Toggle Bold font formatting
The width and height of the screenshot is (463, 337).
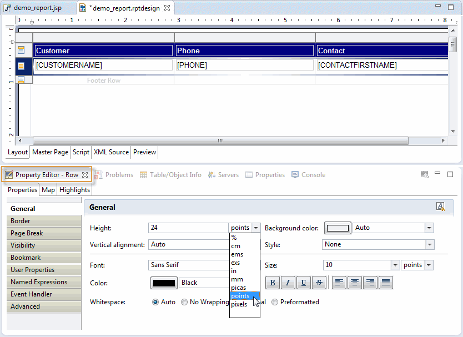(x=273, y=283)
